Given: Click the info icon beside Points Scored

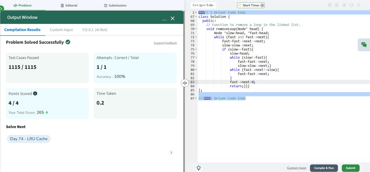Looking at the screenshot, I should click(x=35, y=94).
